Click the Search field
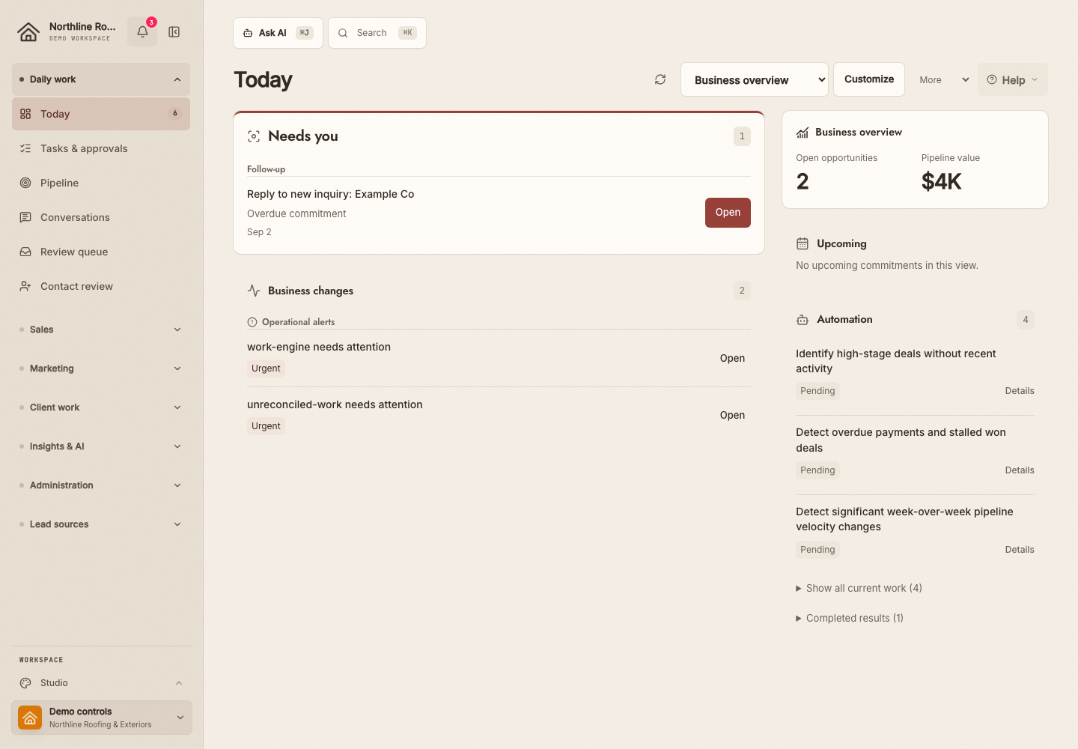 click(377, 33)
